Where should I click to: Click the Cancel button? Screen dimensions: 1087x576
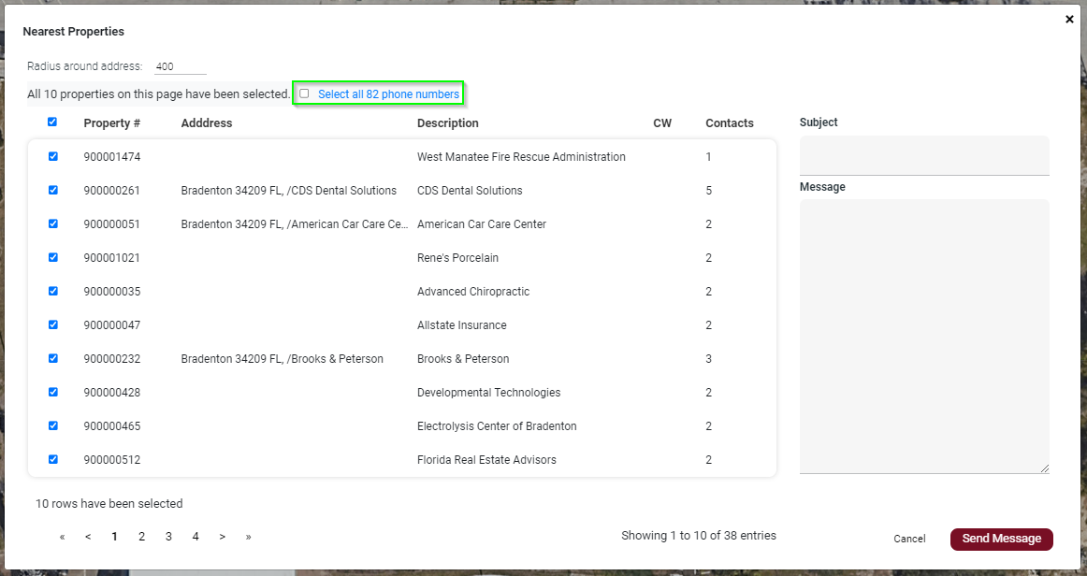[x=909, y=539]
